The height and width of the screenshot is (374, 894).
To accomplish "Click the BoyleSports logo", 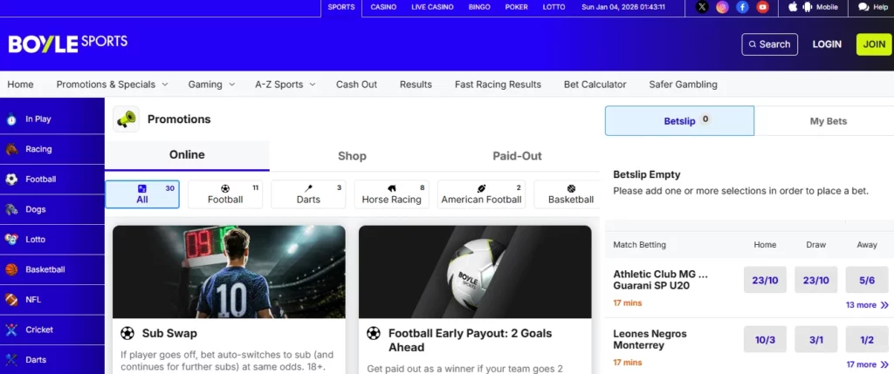I will pyautogui.click(x=68, y=44).
